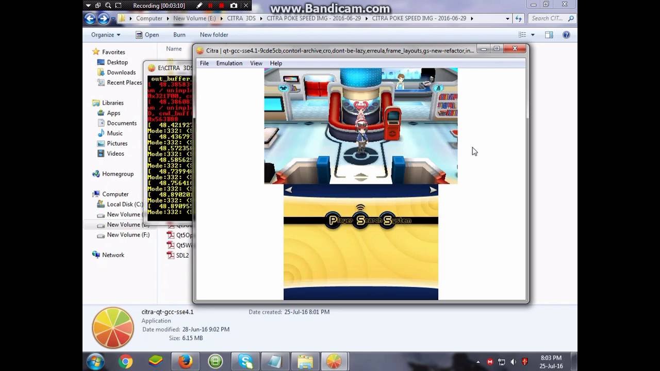Click the Open toolbar button in Explorer
The height and width of the screenshot is (371, 660).
[x=147, y=35]
